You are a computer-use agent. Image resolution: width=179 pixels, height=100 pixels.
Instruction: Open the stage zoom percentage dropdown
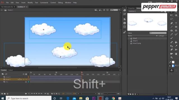coord(119,10)
